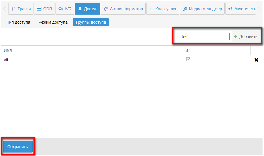Viewport: 264px width, 156px height.
Task: Toggle the all checkbox in row all
Action: coord(188,59)
